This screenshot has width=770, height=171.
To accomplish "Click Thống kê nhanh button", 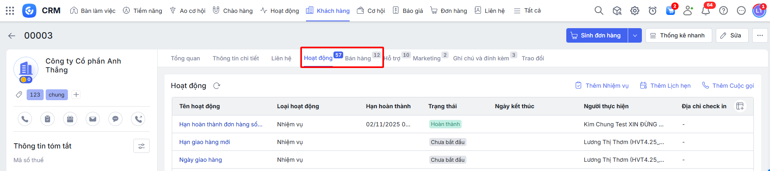I will pyautogui.click(x=679, y=36).
